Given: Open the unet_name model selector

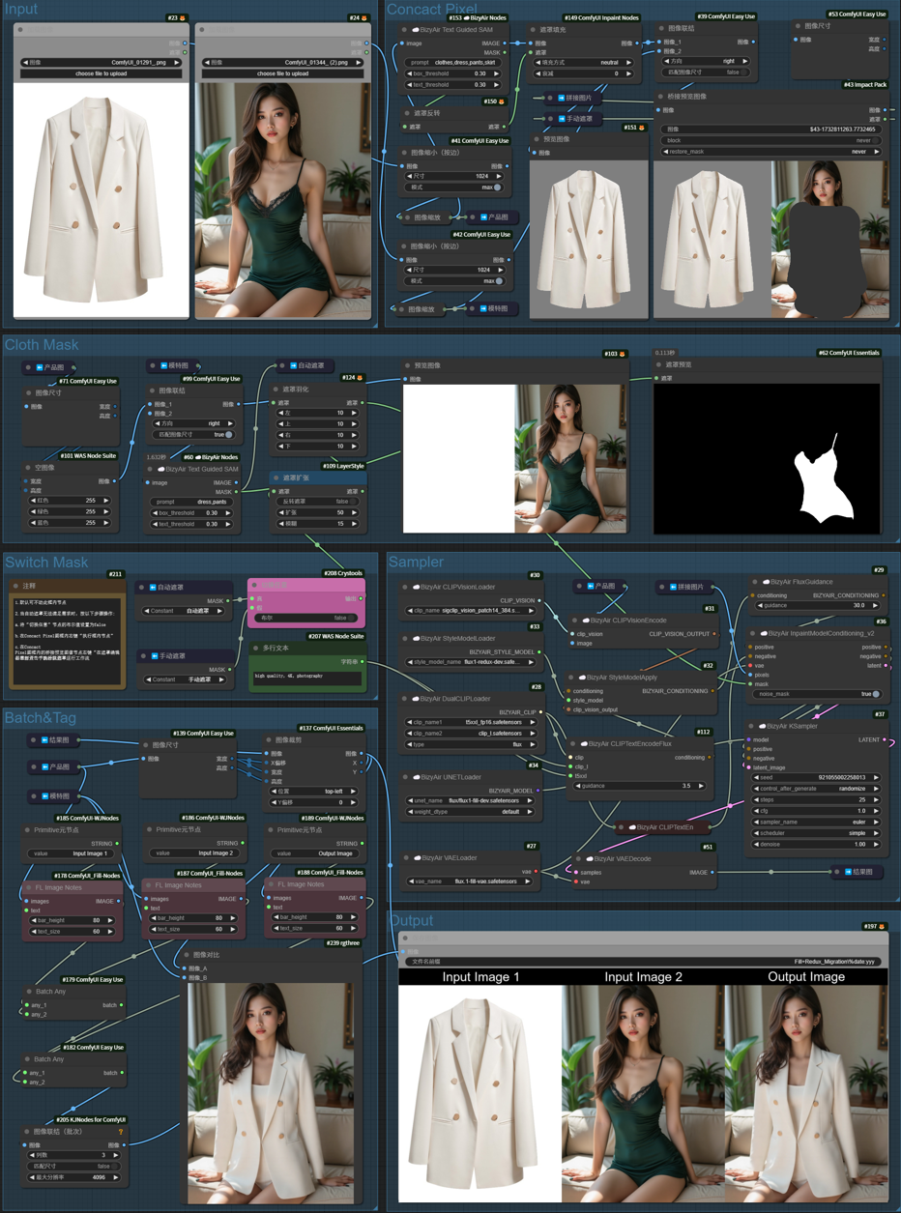Looking at the screenshot, I should [x=469, y=800].
